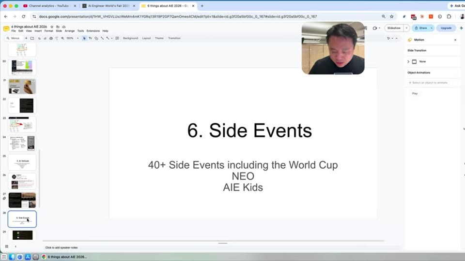
Task: Click the Transition toolbar button
Action: [174, 38]
